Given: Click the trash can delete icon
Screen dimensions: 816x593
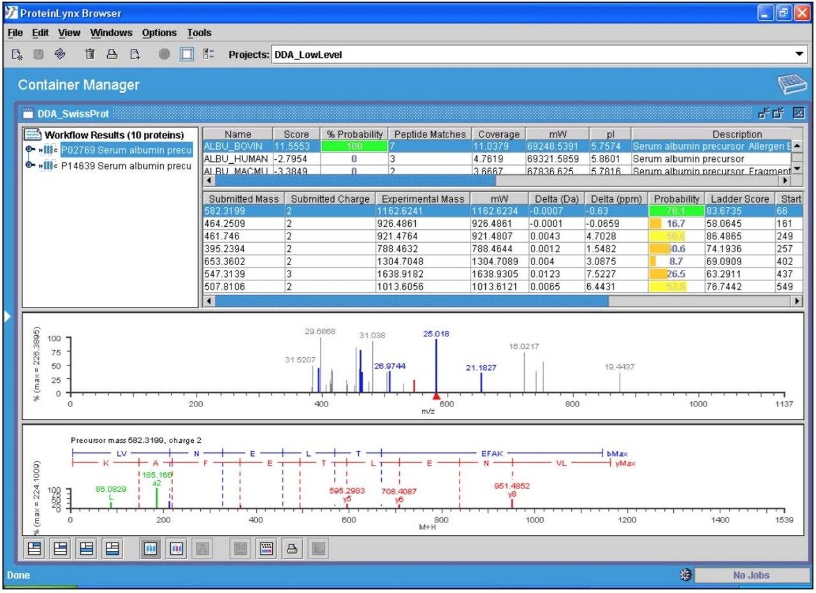Looking at the screenshot, I should pyautogui.click(x=91, y=55).
